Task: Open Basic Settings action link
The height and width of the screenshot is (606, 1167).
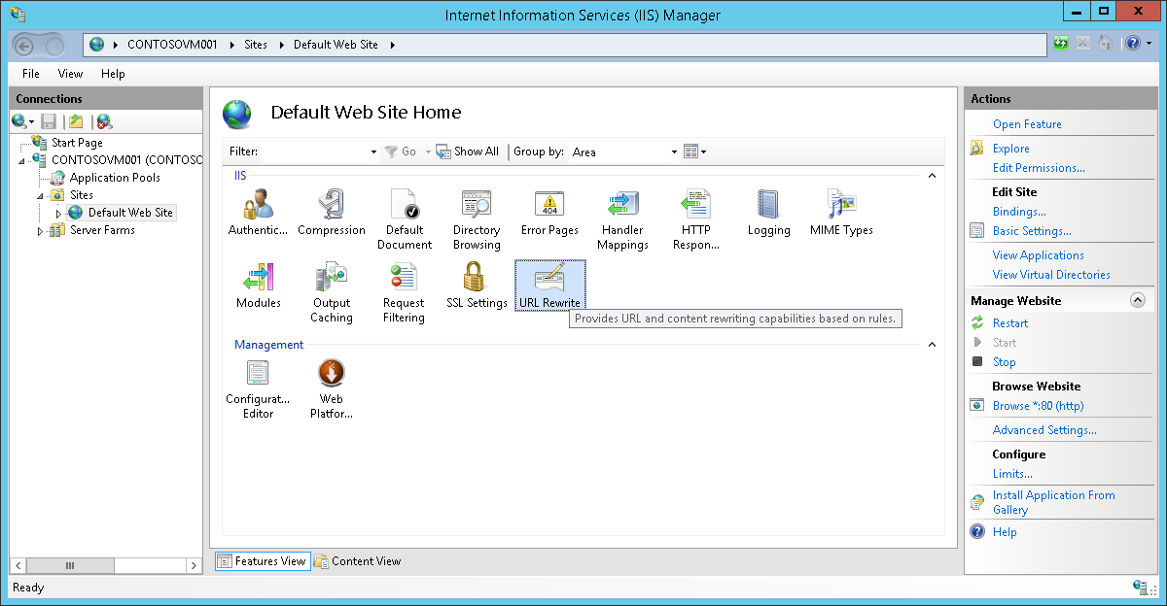Action: point(1032,231)
